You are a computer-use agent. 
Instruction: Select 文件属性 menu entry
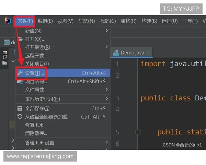[63, 90]
